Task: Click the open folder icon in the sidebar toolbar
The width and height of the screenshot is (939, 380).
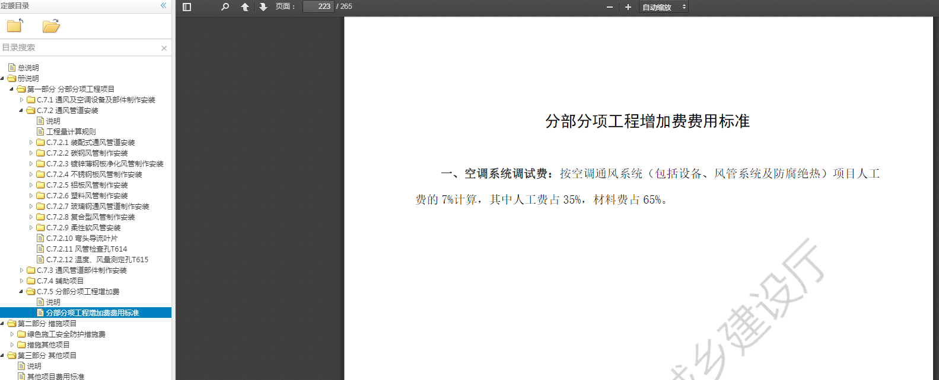Action: pyautogui.click(x=51, y=26)
